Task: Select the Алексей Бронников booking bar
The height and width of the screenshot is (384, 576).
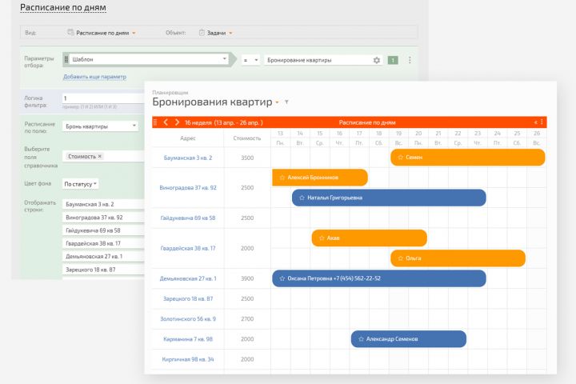Action: click(x=319, y=178)
